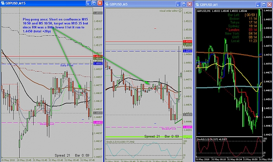
Task: Click the GBPUSD,M1 window title text
Action: [209, 5]
